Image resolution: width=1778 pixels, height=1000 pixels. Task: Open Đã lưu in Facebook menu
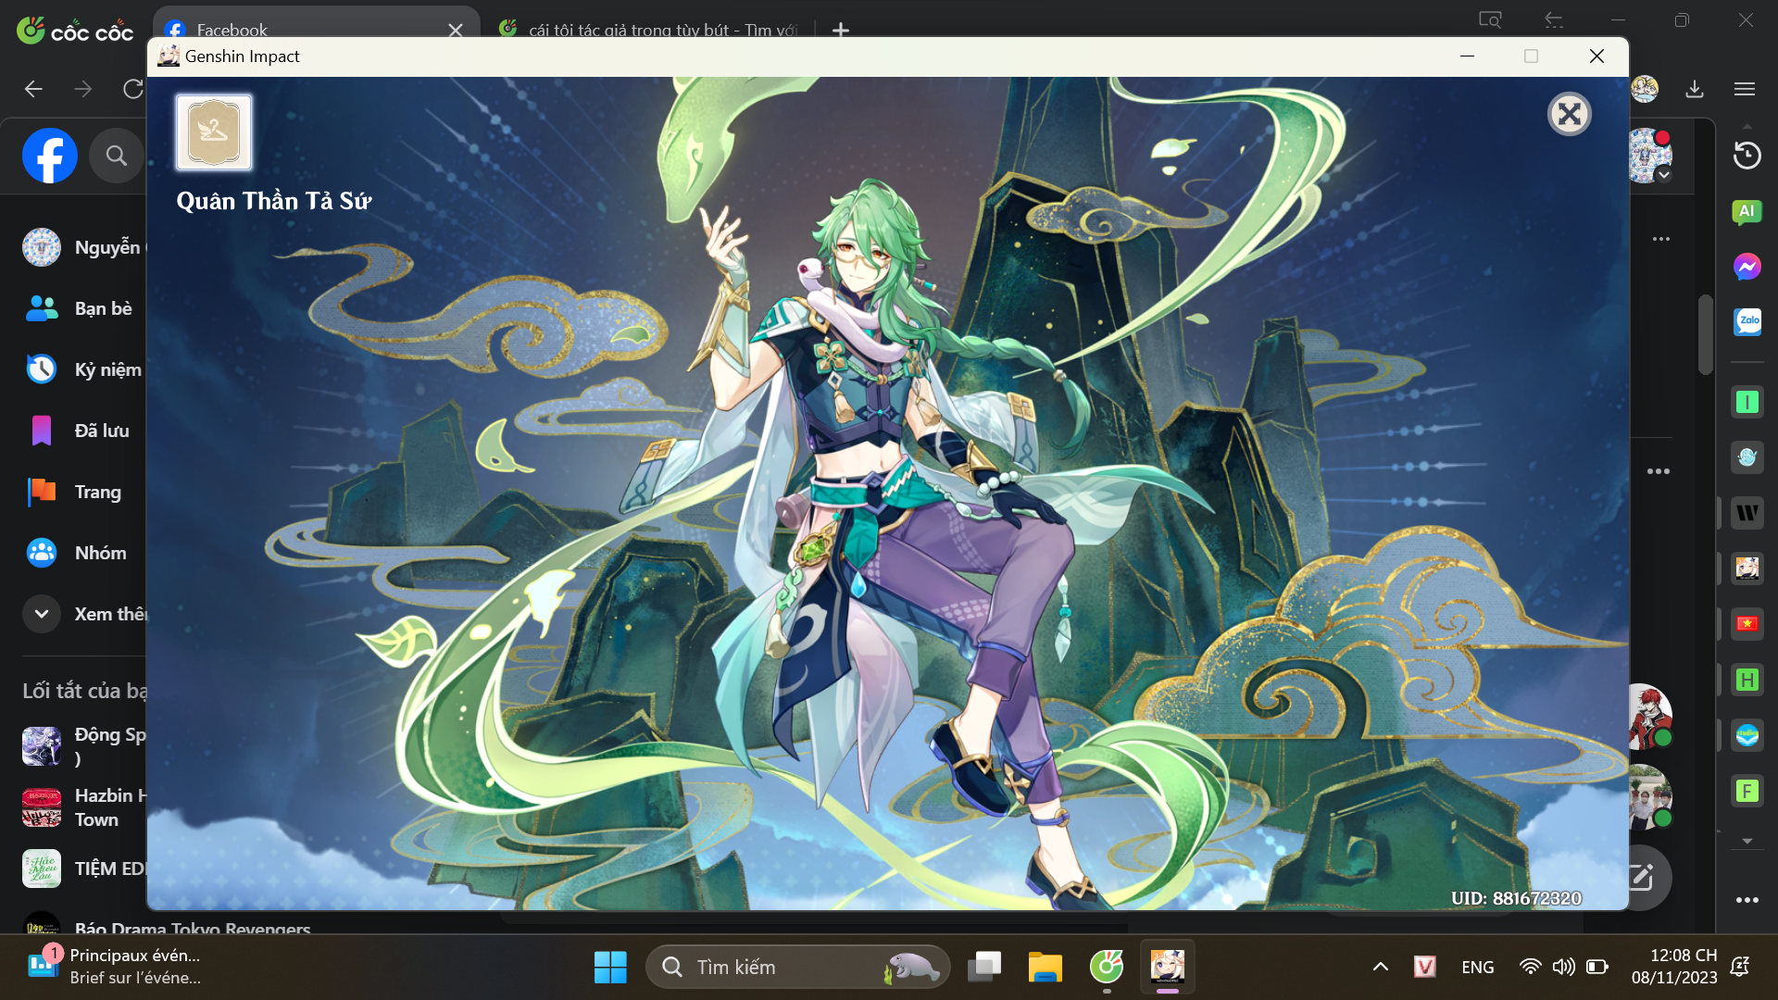pos(83,431)
